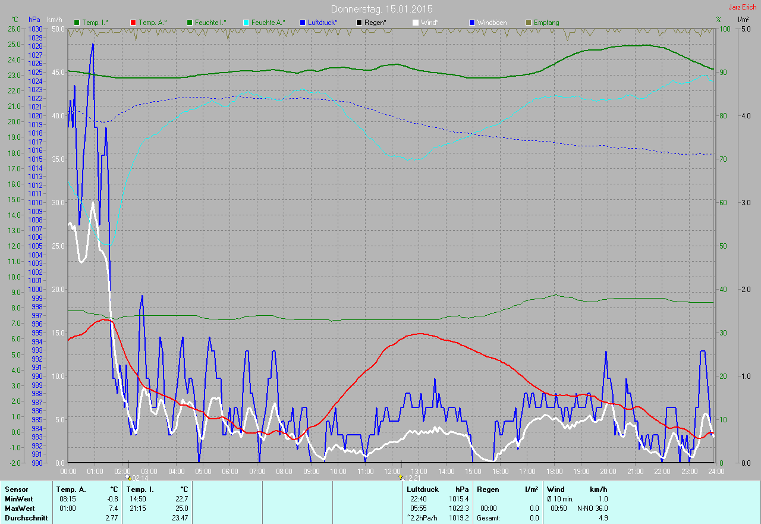Screen dimensions: 761x524
Task: Click the 'Wind*' legend label
Action: pyautogui.click(x=430, y=23)
